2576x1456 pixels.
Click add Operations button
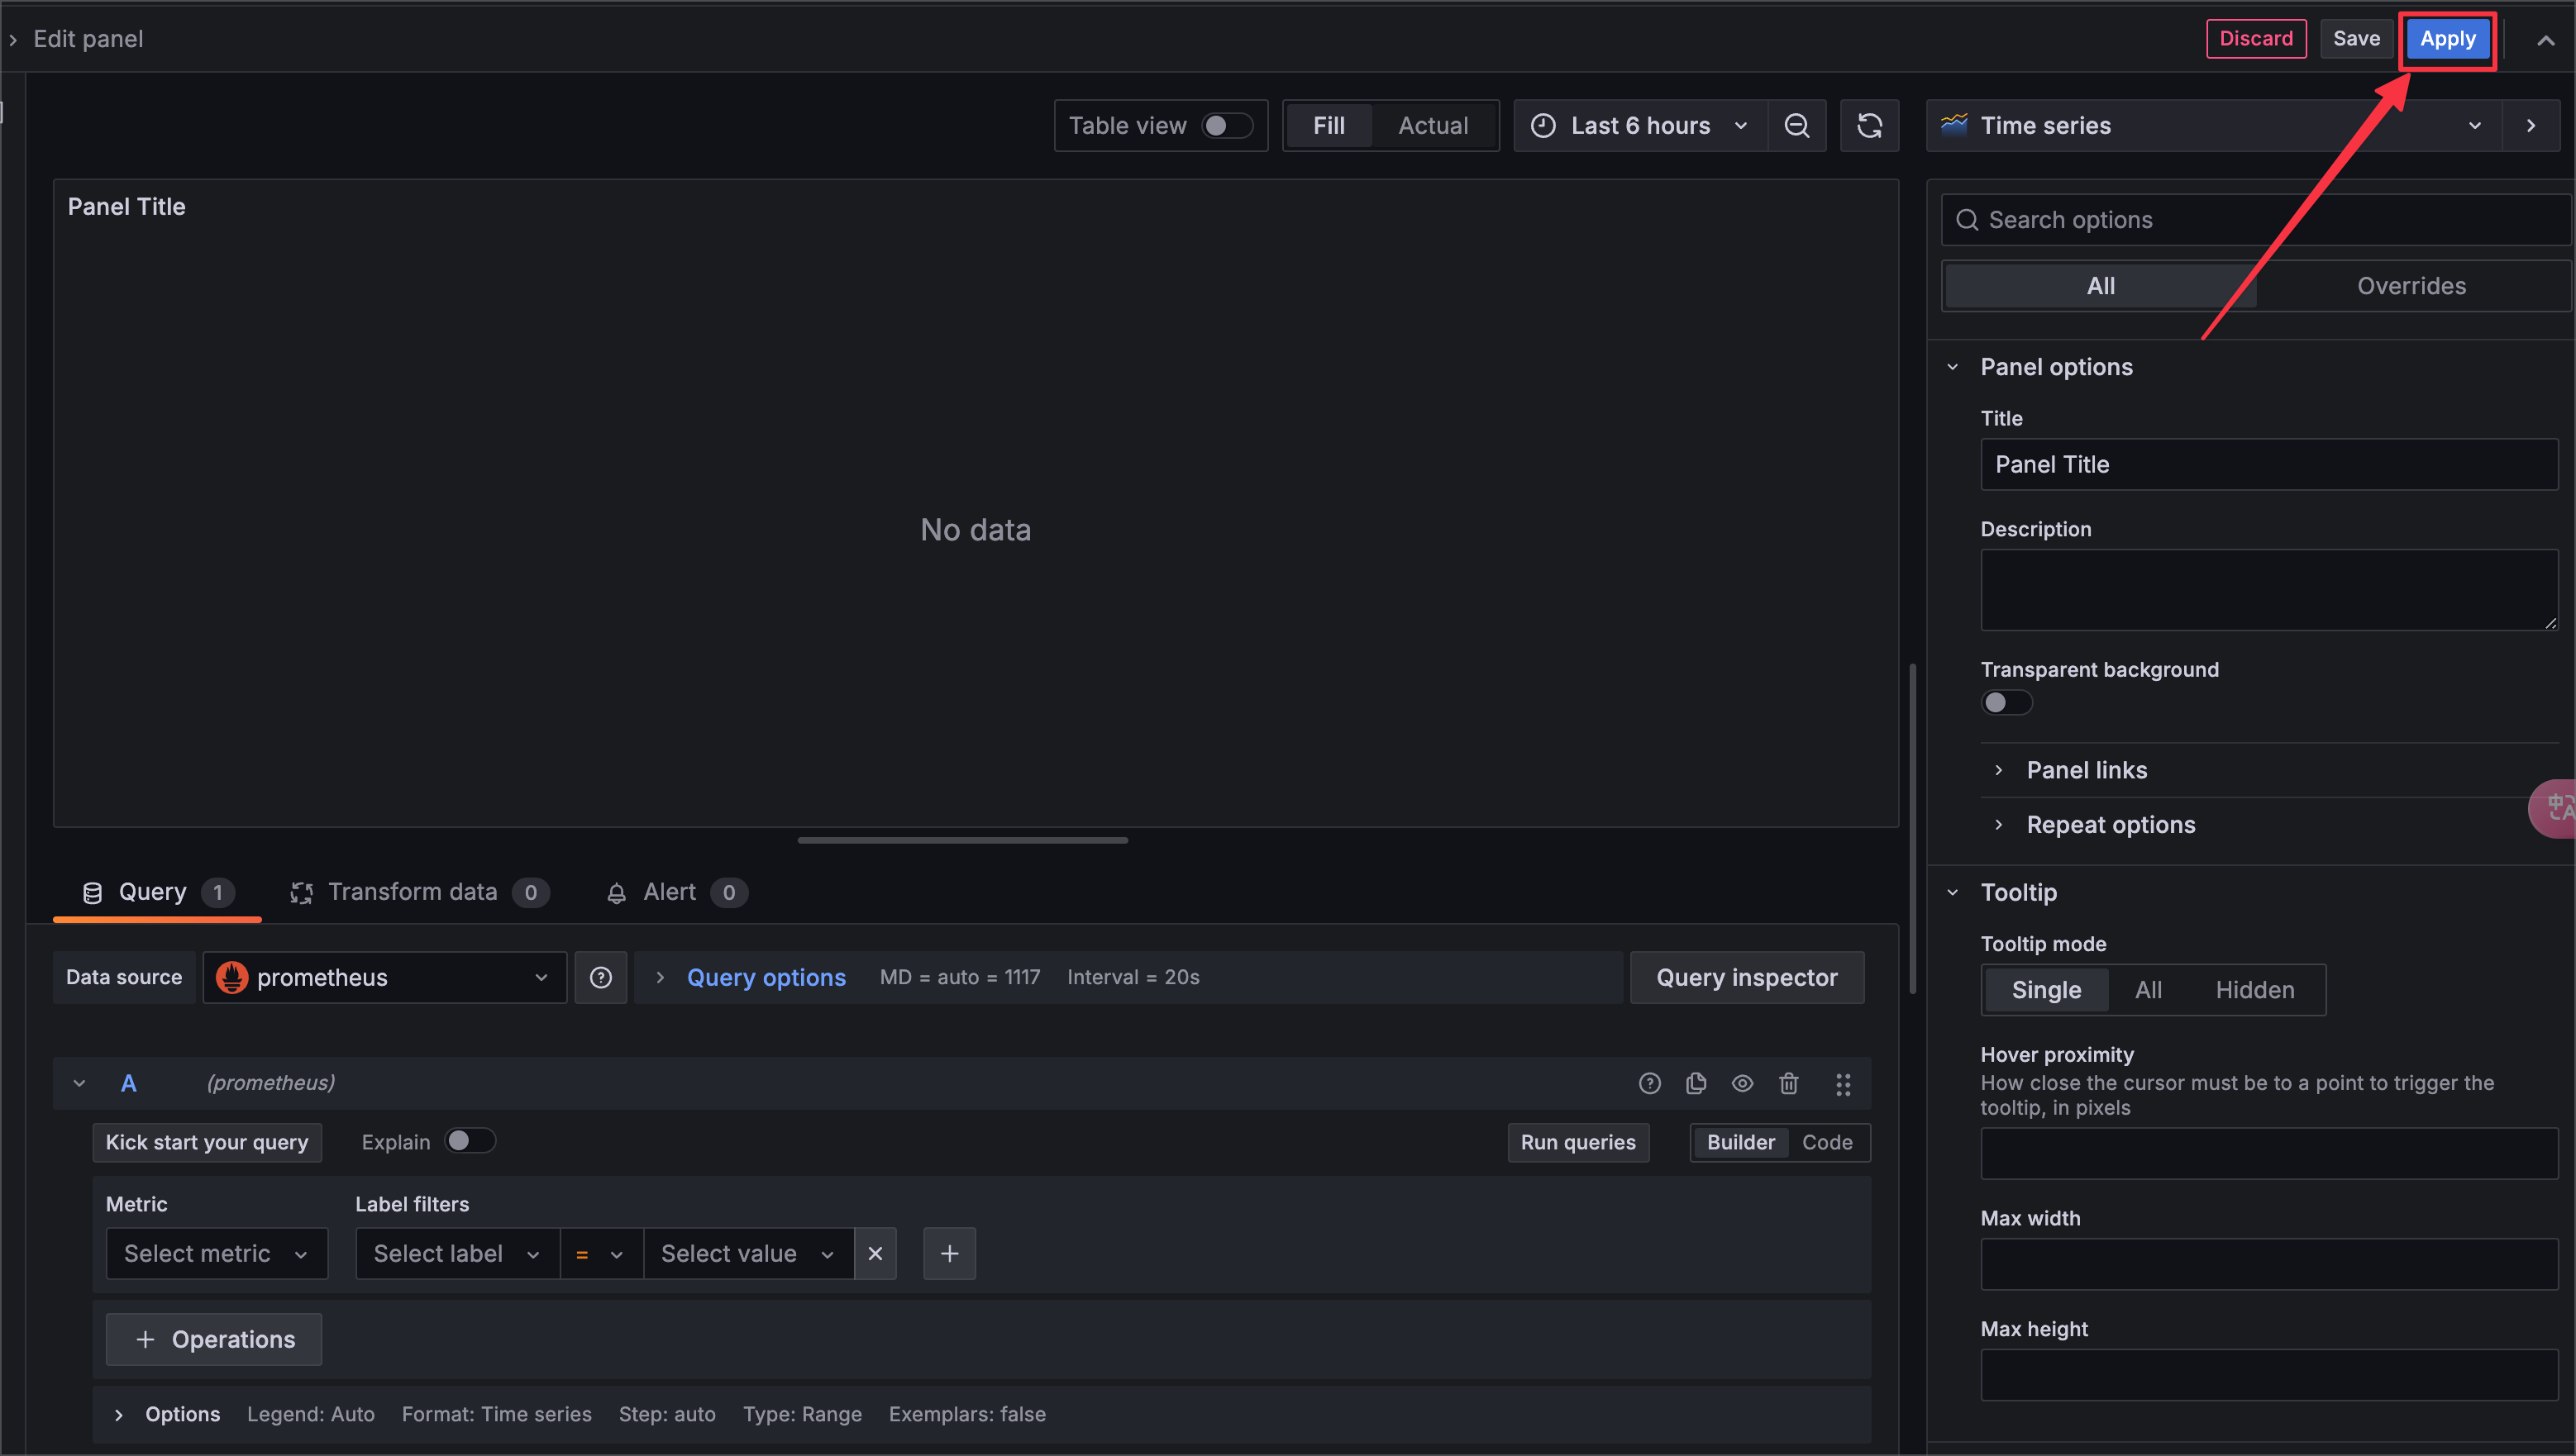pyautogui.click(x=214, y=1339)
